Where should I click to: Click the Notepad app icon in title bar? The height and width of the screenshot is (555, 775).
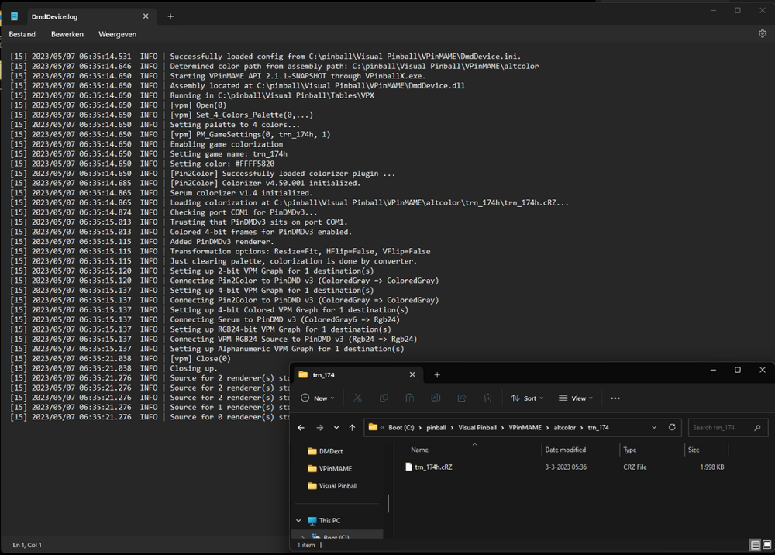pos(14,16)
